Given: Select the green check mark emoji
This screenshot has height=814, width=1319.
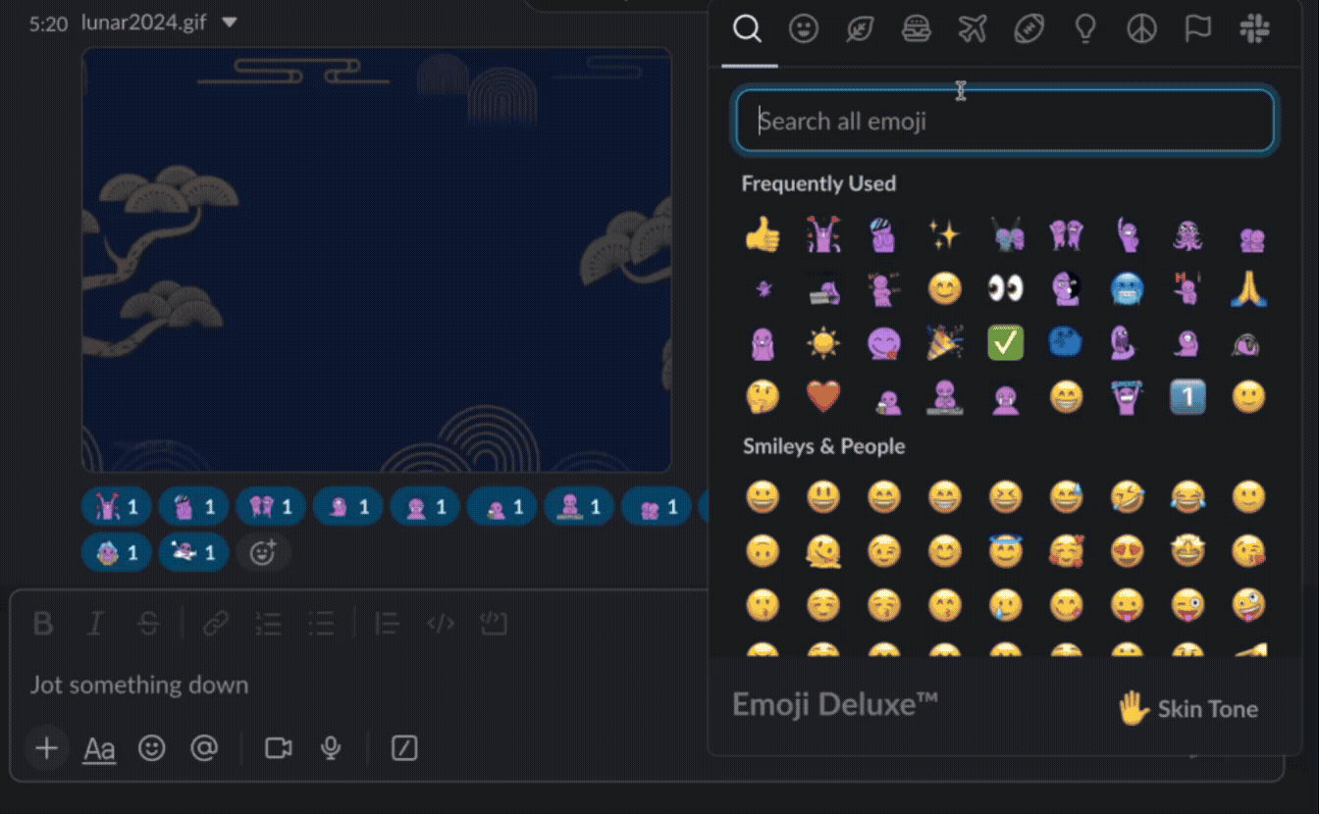Looking at the screenshot, I should click(x=1005, y=342).
